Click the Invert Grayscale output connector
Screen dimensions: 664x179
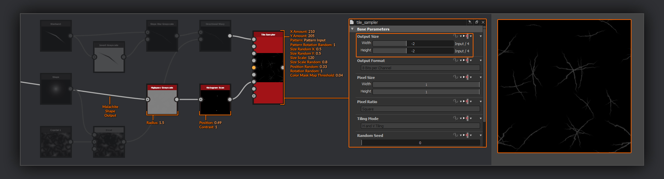coord(124,57)
